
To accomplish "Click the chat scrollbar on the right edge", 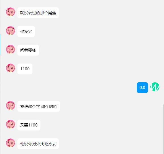I will coord(163,129).
